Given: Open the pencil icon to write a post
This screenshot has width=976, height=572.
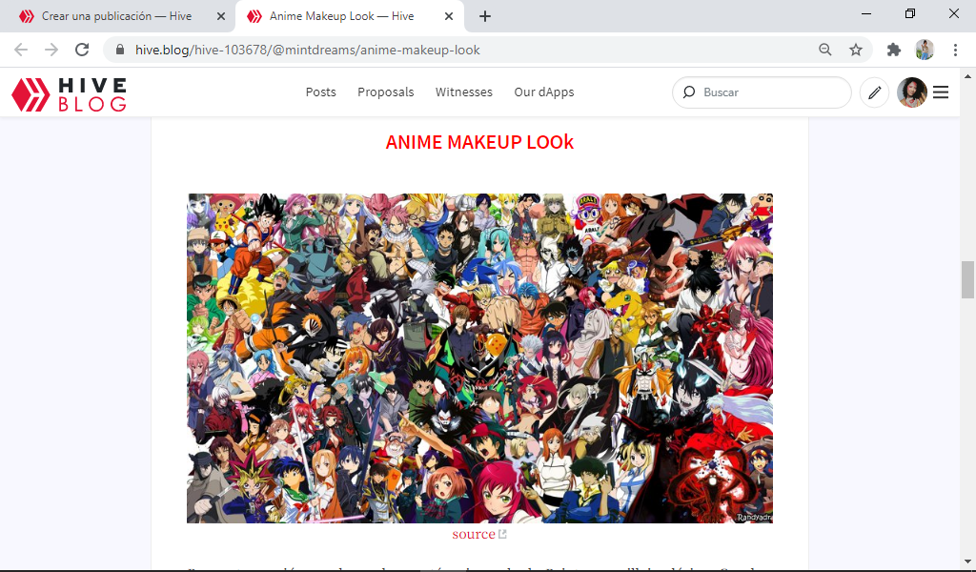Looking at the screenshot, I should tap(875, 92).
